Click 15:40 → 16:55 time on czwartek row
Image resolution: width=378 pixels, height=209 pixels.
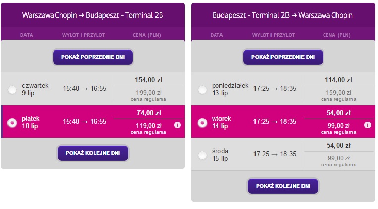click(85, 89)
